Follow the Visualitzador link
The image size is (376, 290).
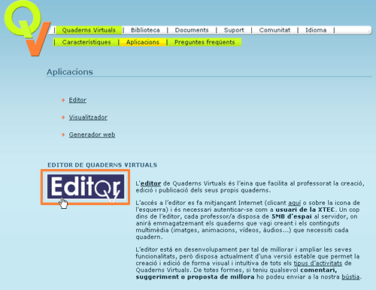(x=88, y=117)
